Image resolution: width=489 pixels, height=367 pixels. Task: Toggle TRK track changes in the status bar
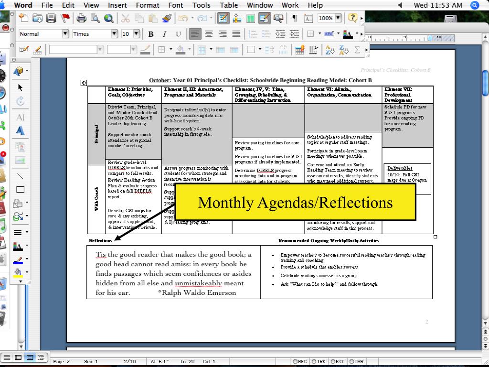pyautogui.click(x=319, y=361)
